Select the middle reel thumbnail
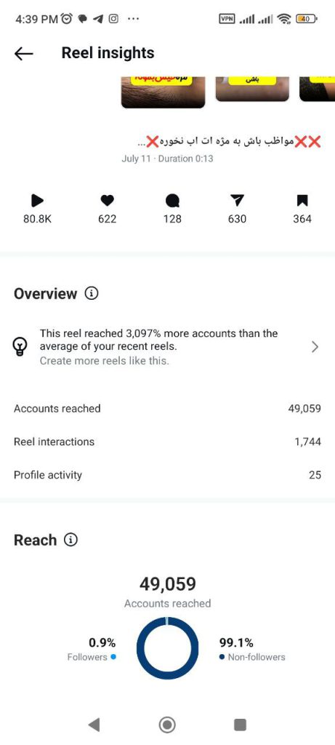Viewport: 335px width, 745px height. (x=252, y=89)
